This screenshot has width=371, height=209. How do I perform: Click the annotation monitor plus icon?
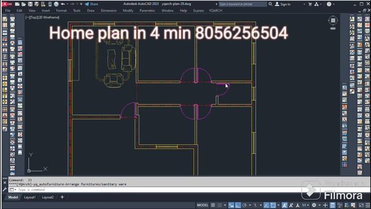tap(325, 205)
